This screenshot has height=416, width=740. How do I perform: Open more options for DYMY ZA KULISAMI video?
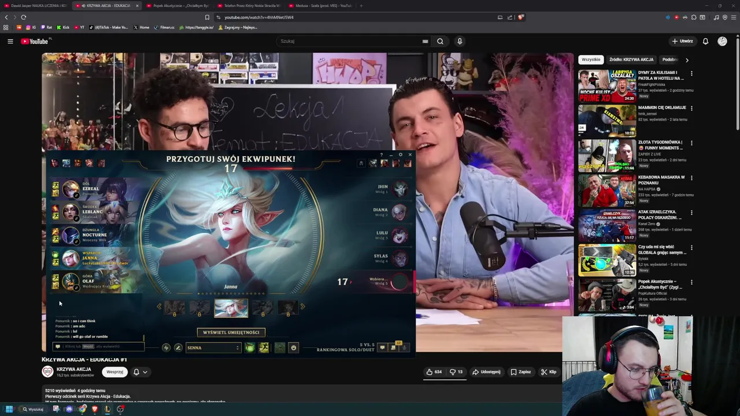coord(691,73)
